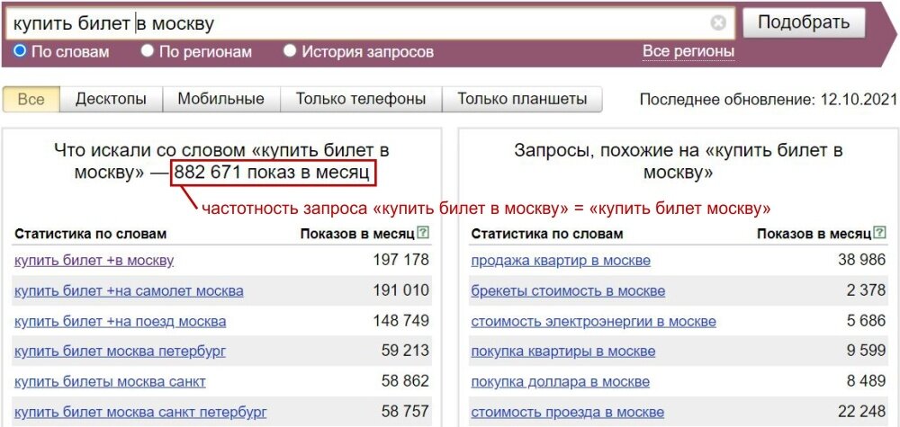900x427 pixels.
Task: Click the value "58 862"
Action: [405, 380]
